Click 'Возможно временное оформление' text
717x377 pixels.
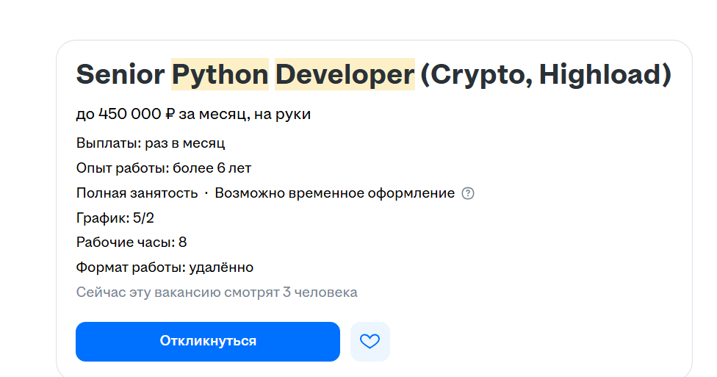pos(335,193)
